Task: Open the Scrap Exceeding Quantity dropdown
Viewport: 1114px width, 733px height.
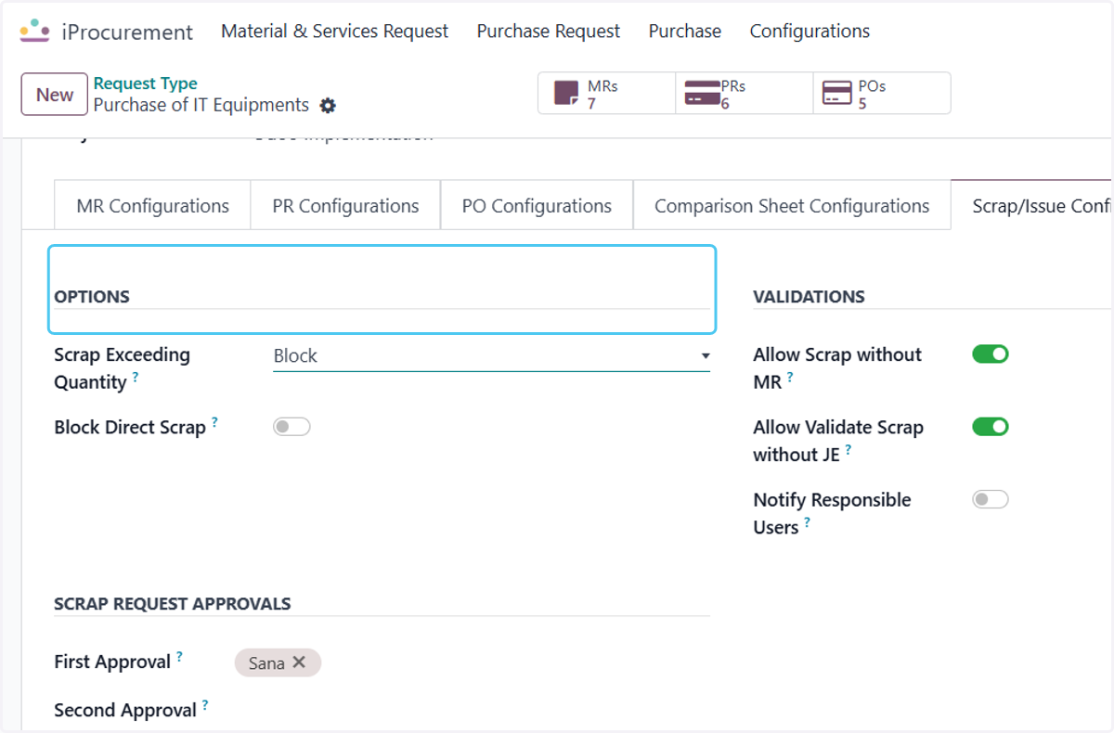Action: pyautogui.click(x=491, y=356)
